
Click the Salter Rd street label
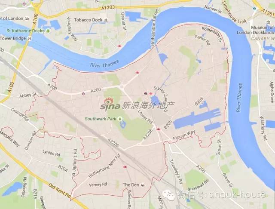[202, 40]
